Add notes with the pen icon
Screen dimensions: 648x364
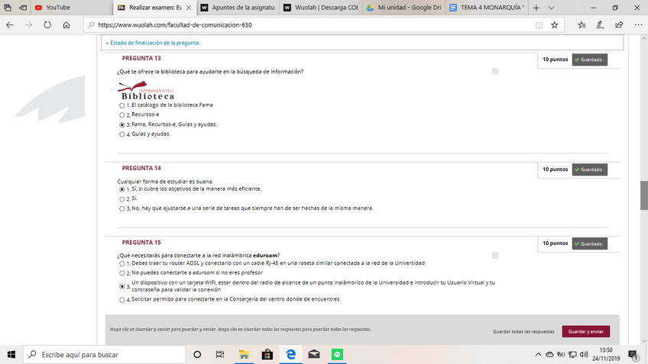point(600,24)
